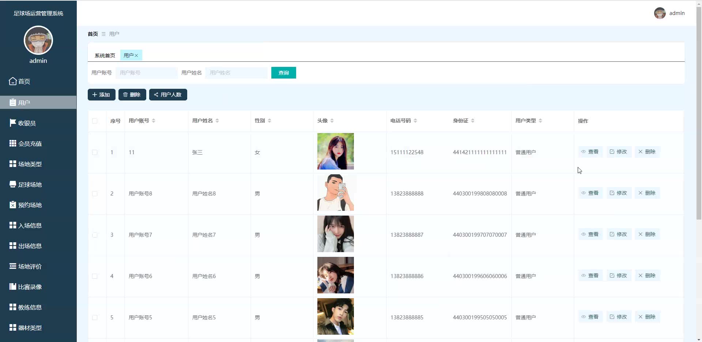Toggle sorting on the 性别 column
Image resolution: width=702 pixels, height=342 pixels.
[x=269, y=120]
